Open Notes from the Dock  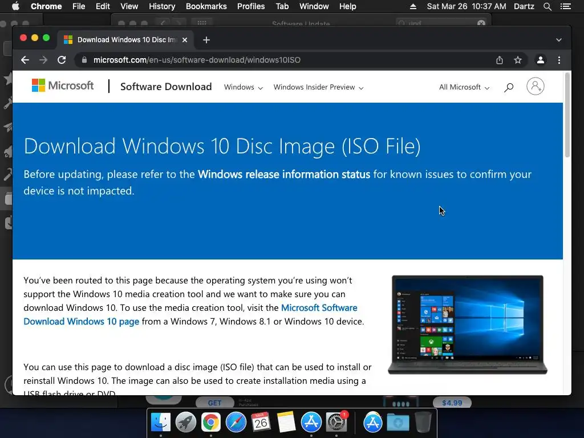point(286,422)
